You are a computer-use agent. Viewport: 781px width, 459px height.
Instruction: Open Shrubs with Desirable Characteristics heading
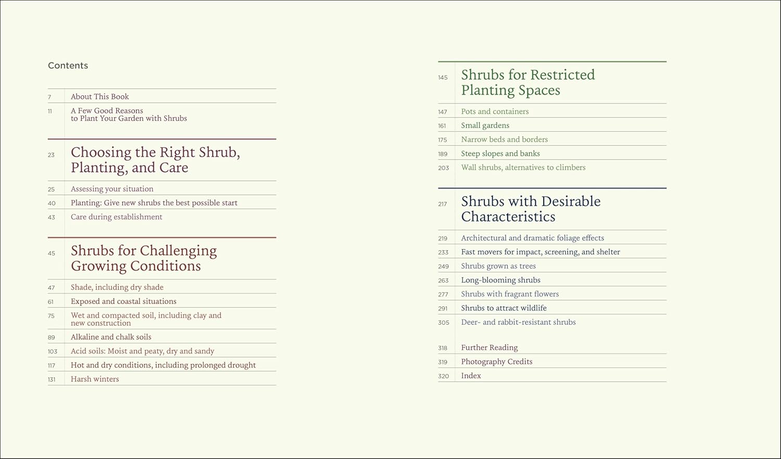click(x=531, y=209)
